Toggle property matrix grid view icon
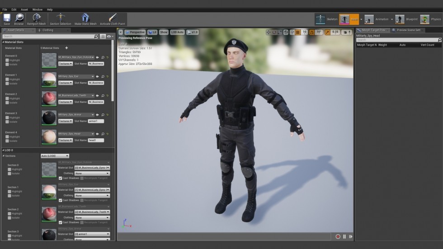The width and height of the screenshot is (443, 249). coord(103,37)
